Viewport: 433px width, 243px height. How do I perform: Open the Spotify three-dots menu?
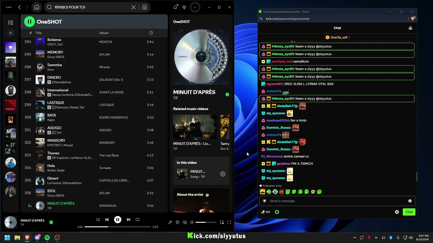coord(9,7)
